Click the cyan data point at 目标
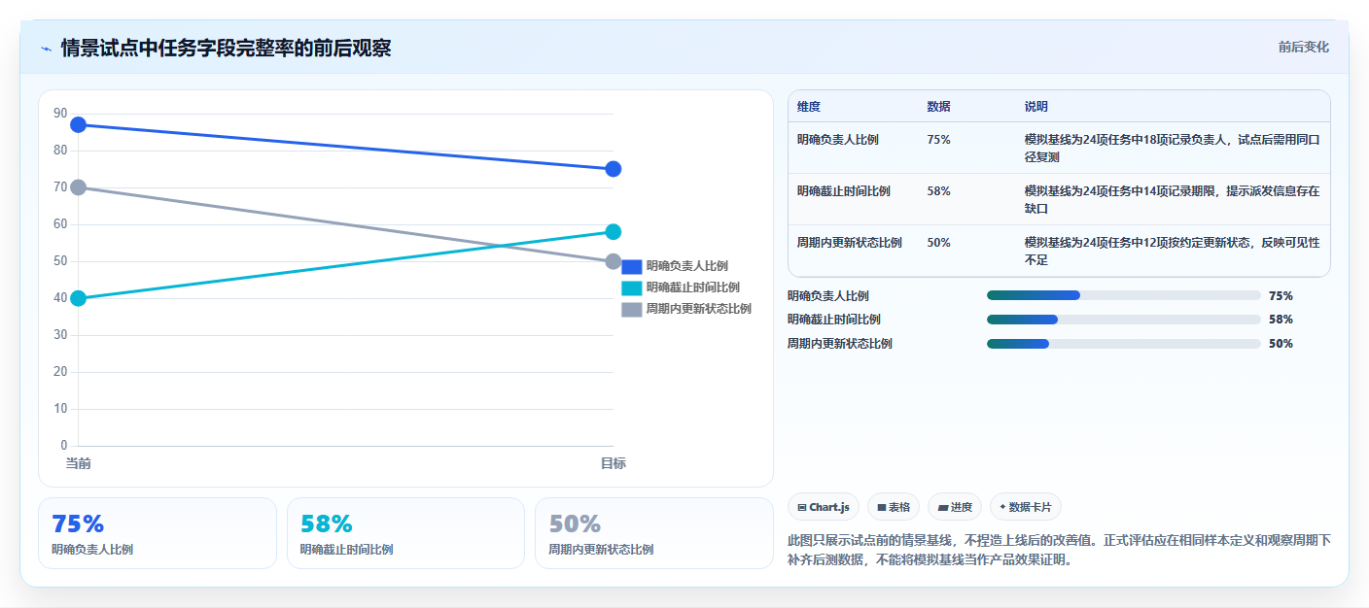 click(x=613, y=232)
